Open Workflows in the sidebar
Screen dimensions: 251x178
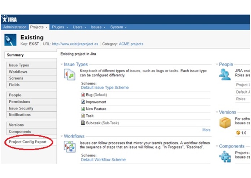tap(31, 72)
